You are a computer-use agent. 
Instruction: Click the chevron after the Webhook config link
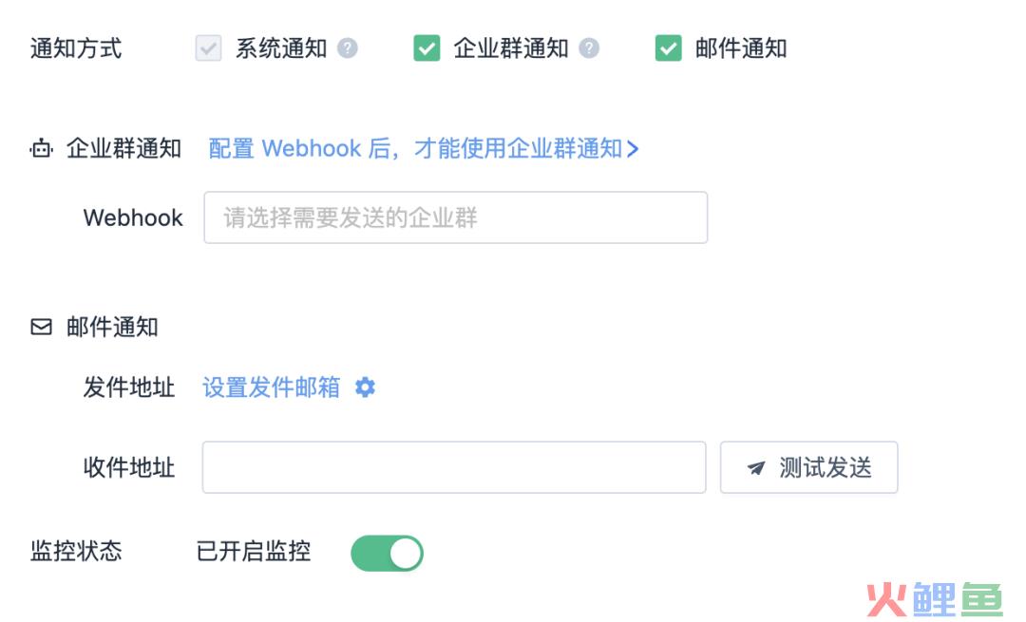(x=632, y=149)
